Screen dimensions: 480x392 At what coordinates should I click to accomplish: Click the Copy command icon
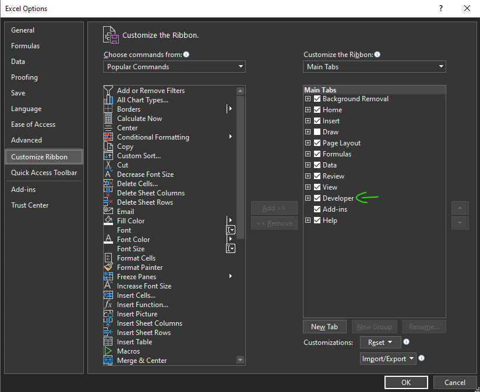[x=108, y=147]
